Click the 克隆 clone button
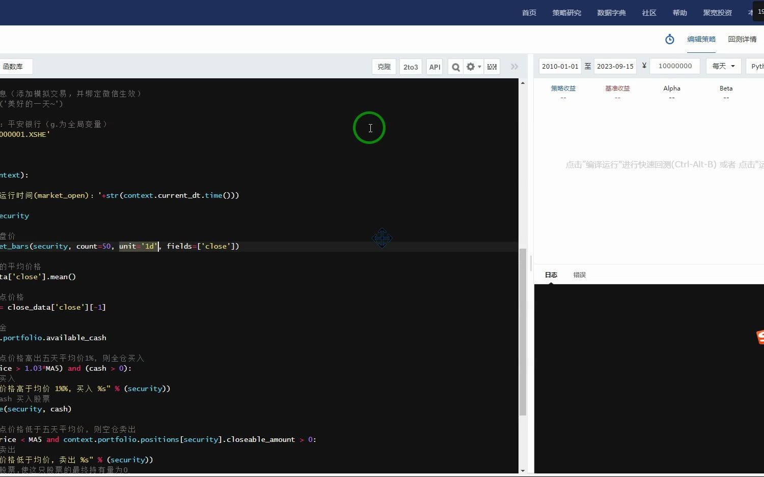 click(x=384, y=67)
